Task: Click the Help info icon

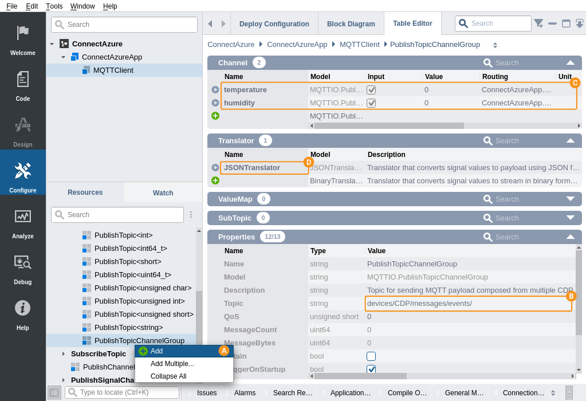Action: [22, 308]
